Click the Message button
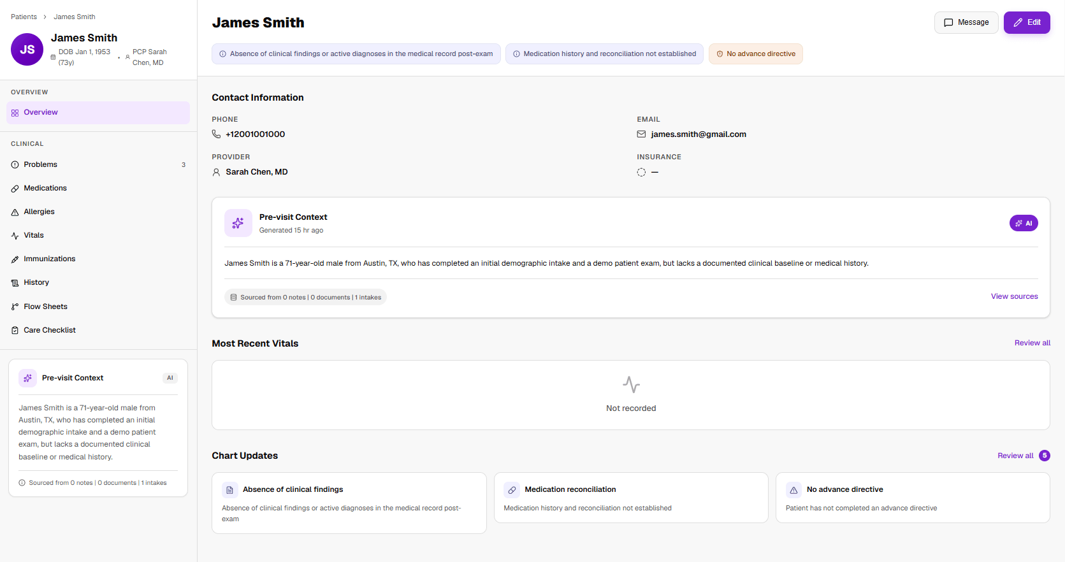 [966, 22]
